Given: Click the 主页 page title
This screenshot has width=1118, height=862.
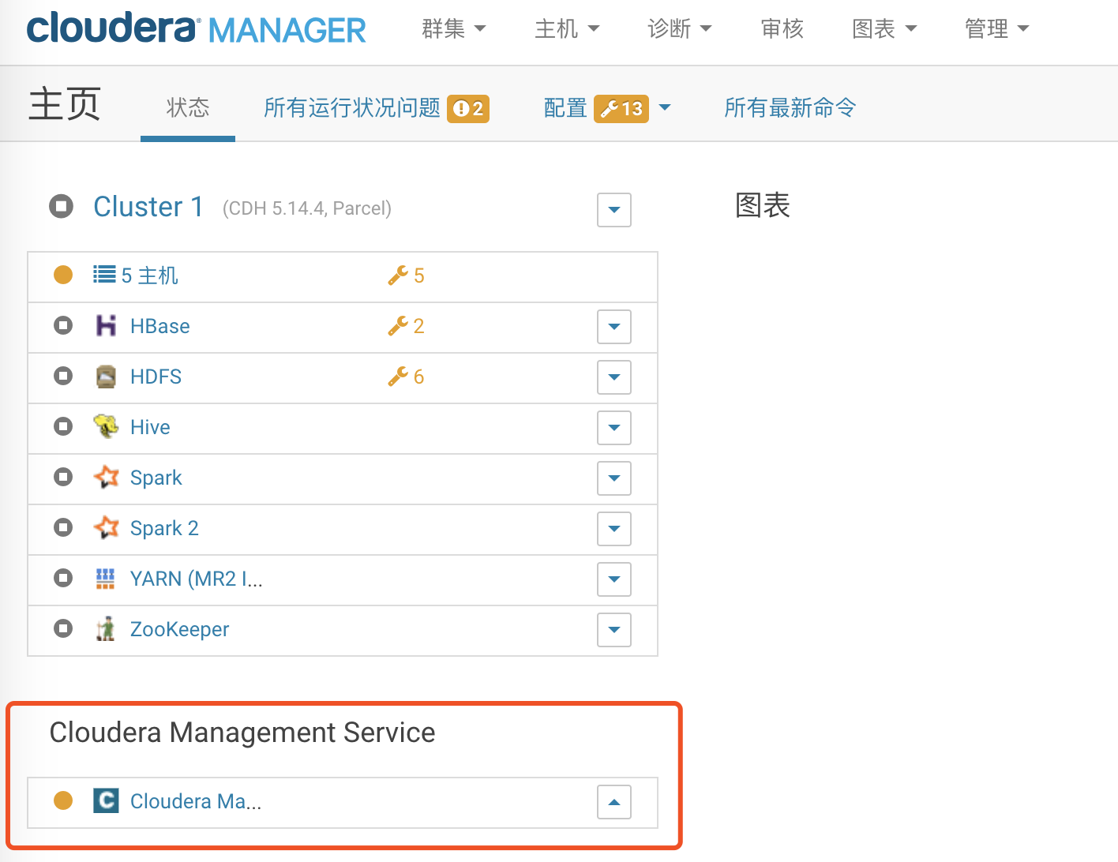Looking at the screenshot, I should pos(65,104).
